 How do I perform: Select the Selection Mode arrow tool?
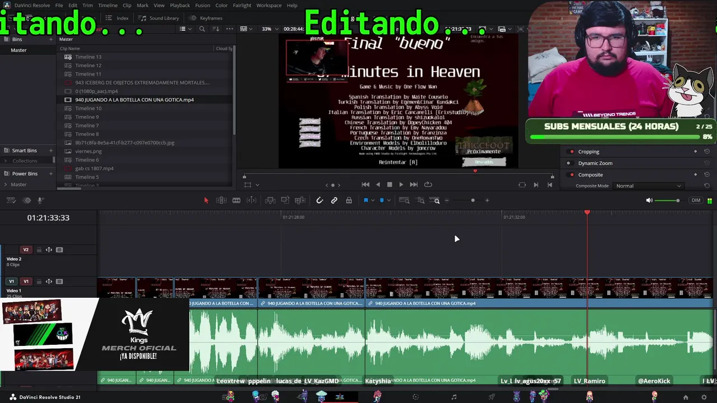pos(206,200)
